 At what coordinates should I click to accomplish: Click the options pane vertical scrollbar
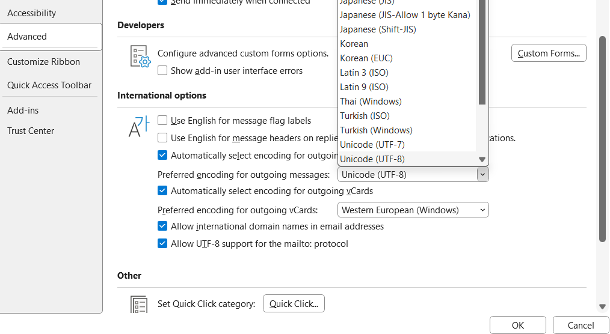tap(602, 138)
